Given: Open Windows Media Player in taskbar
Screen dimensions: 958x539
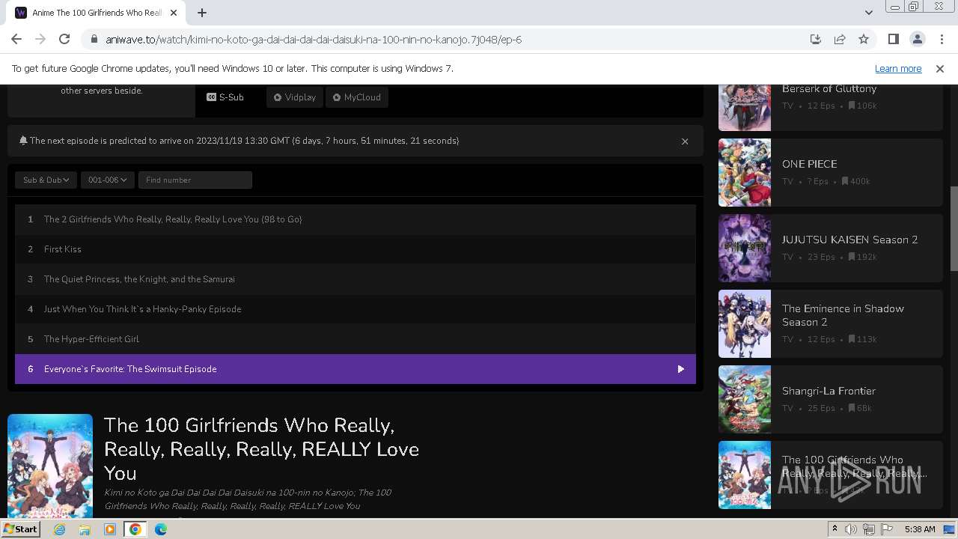Looking at the screenshot, I should click(x=110, y=529).
